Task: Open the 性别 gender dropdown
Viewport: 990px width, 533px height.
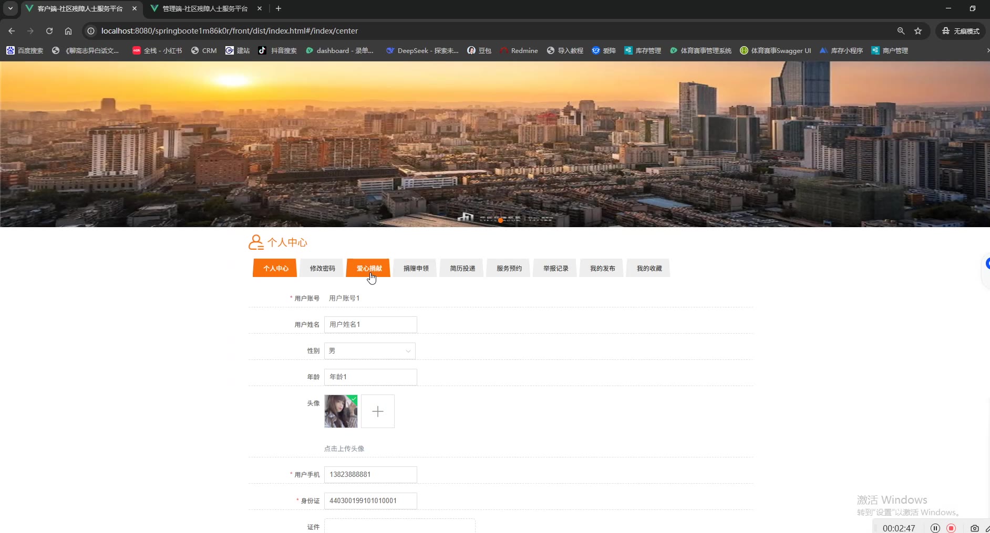Action: coord(370,351)
